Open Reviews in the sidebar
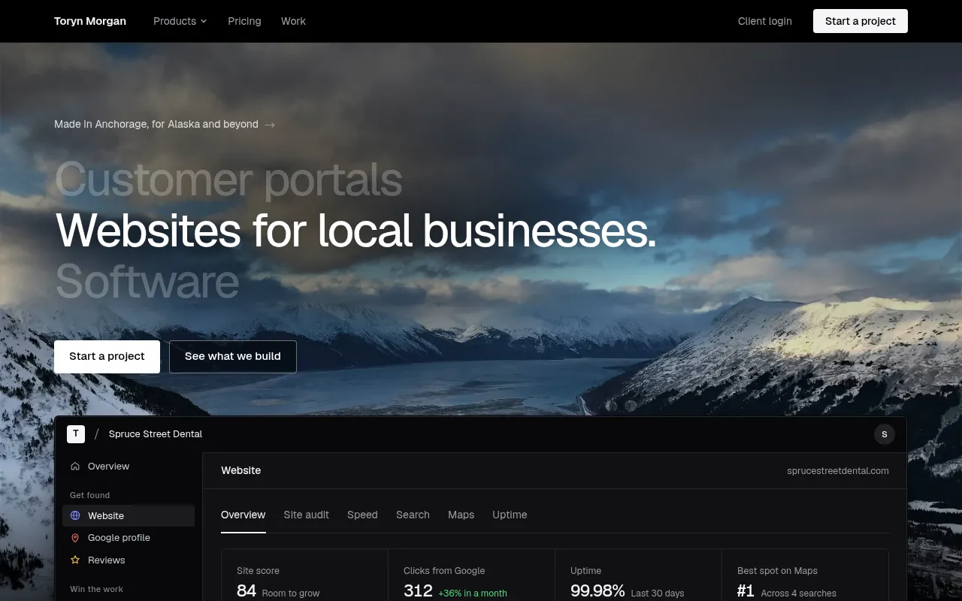Screen dimensions: 962x601 click(x=129, y=560)
